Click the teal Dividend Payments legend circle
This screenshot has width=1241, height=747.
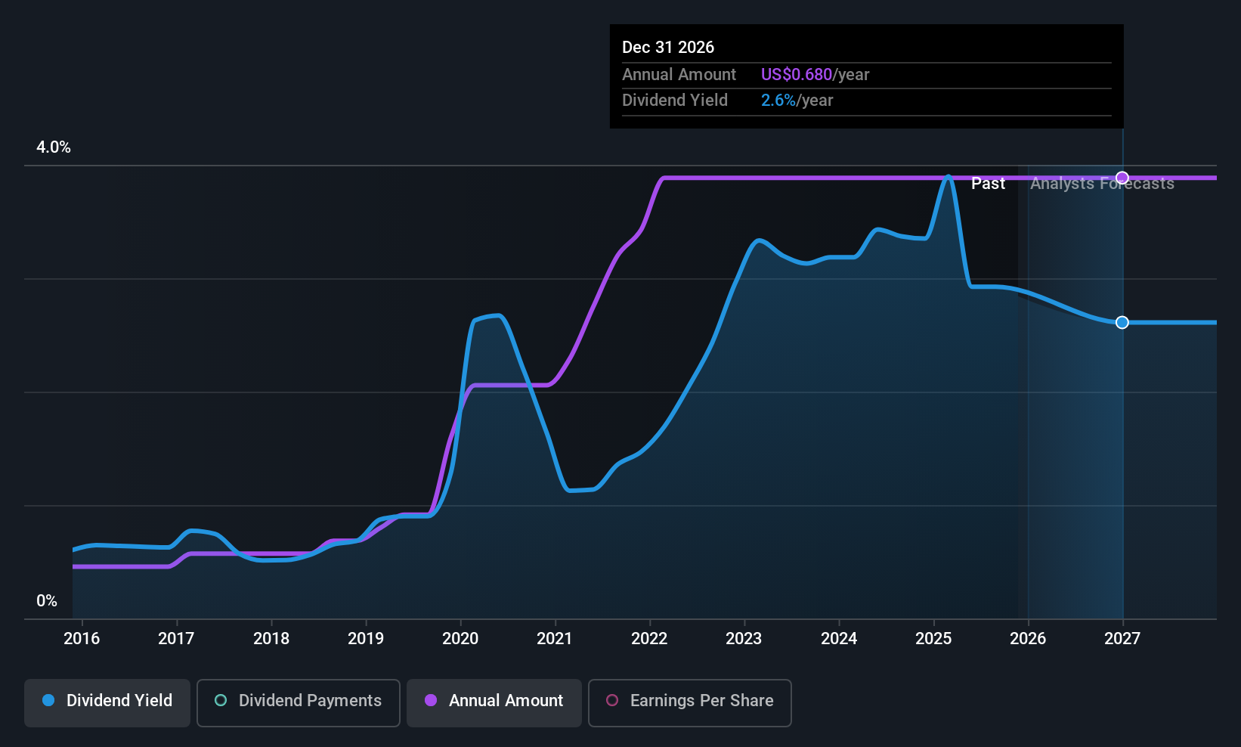click(221, 700)
